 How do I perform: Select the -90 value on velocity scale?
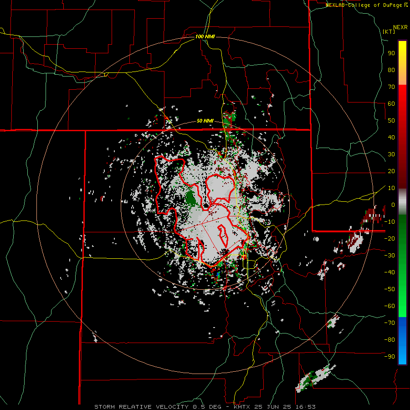pos(389,357)
